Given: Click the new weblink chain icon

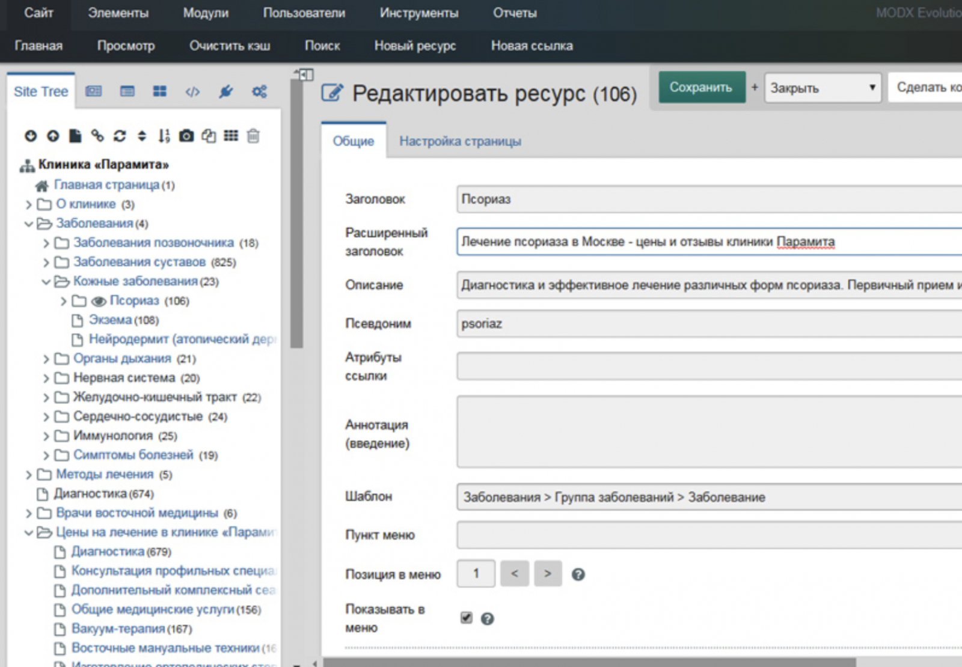Looking at the screenshot, I should [97, 136].
